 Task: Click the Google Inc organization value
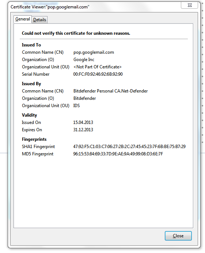pyautogui.click(x=84, y=60)
